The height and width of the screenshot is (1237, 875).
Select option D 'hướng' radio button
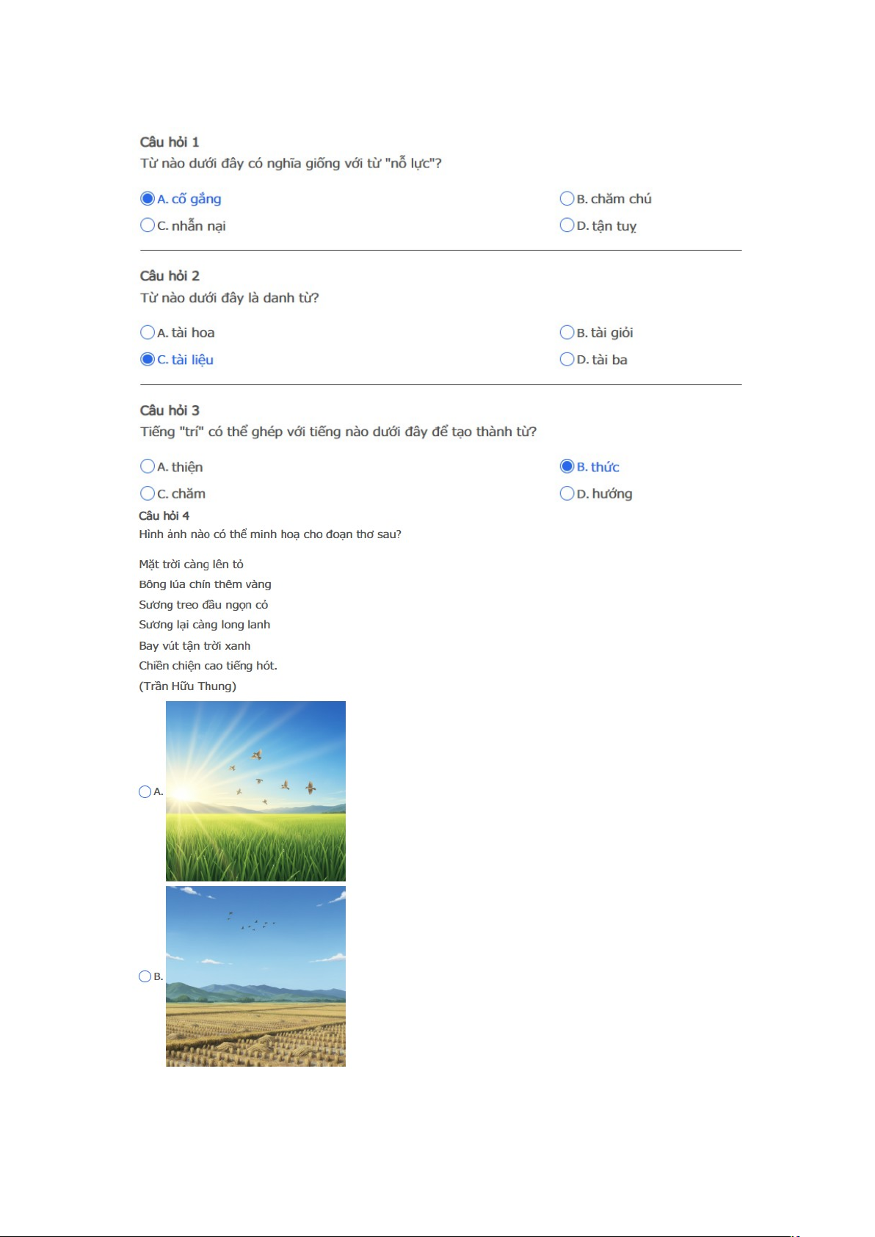567,493
